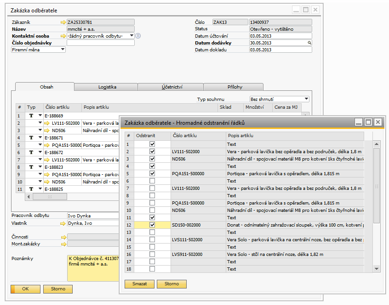Check Odstranit for row 10 ND506
The width and height of the screenshot is (389, 305).
coord(152,210)
